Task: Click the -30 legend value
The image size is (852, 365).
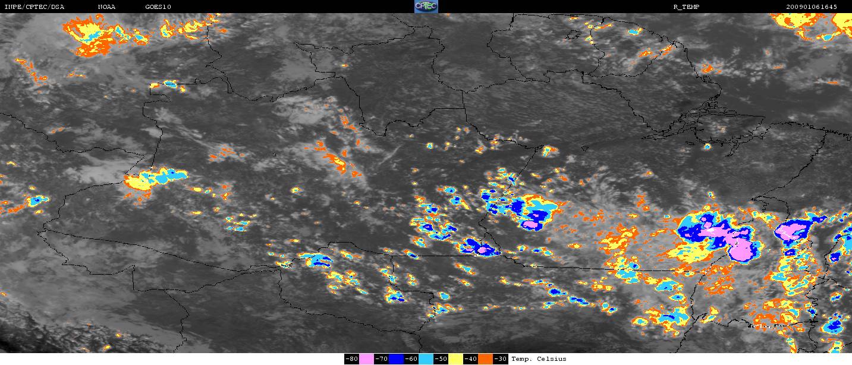Action: point(501,359)
